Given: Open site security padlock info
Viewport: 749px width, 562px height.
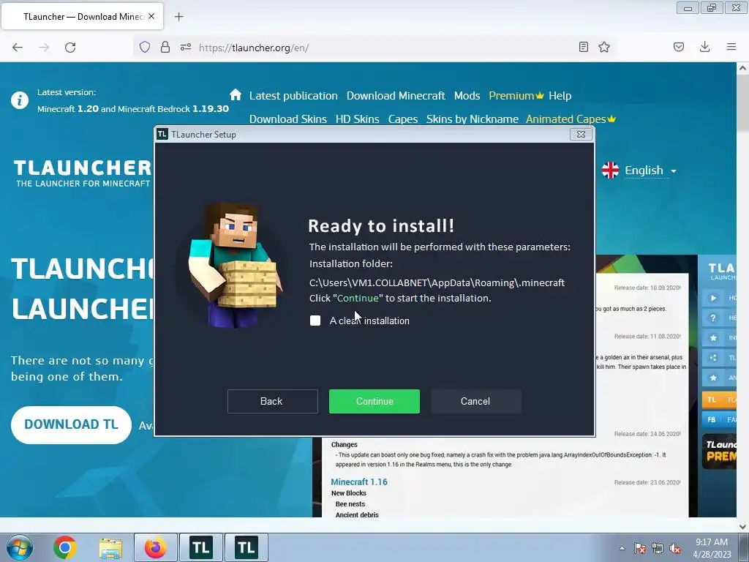Looking at the screenshot, I should [x=165, y=47].
